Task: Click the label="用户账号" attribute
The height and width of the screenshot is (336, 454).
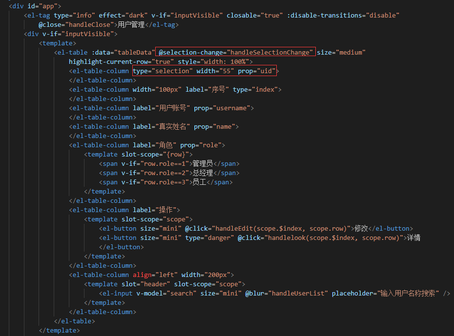Action: click(x=161, y=108)
